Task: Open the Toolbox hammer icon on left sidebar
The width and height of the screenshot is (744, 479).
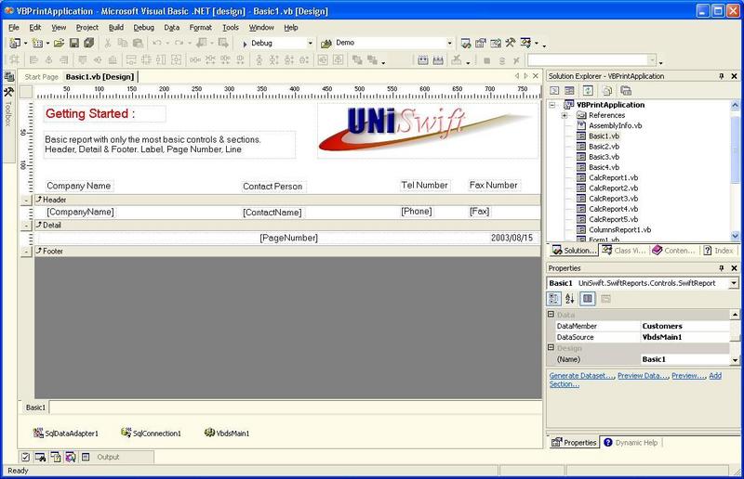Action: [x=8, y=92]
